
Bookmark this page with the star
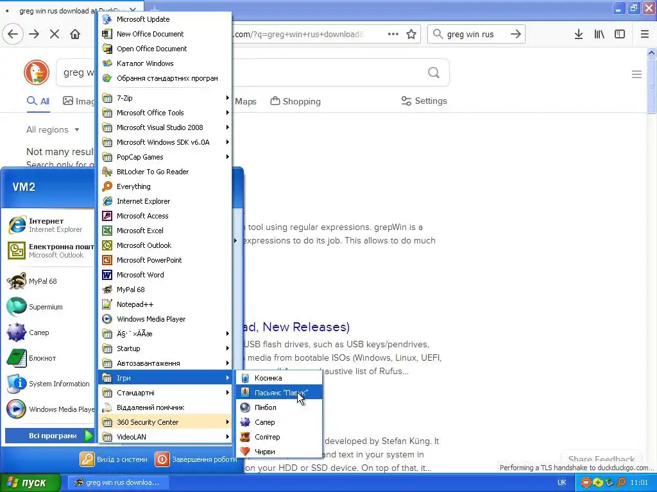click(x=411, y=34)
